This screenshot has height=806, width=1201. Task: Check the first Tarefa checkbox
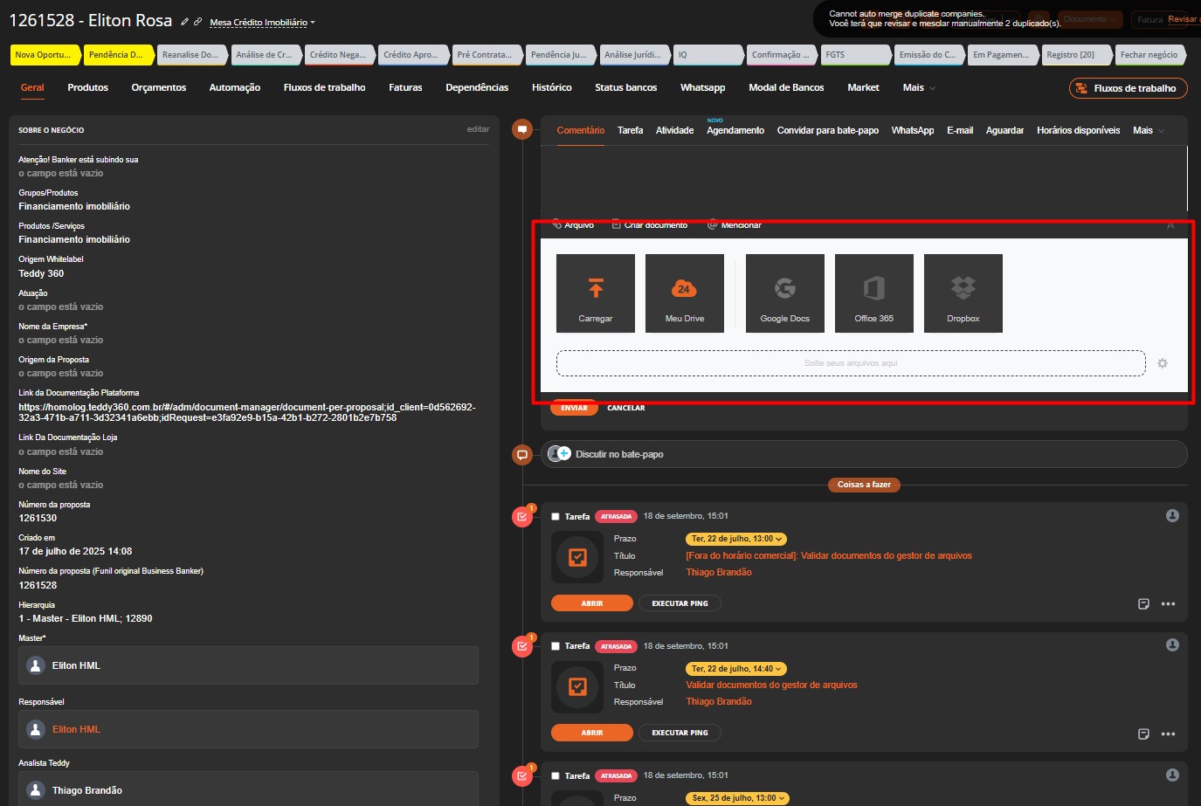pyautogui.click(x=556, y=517)
